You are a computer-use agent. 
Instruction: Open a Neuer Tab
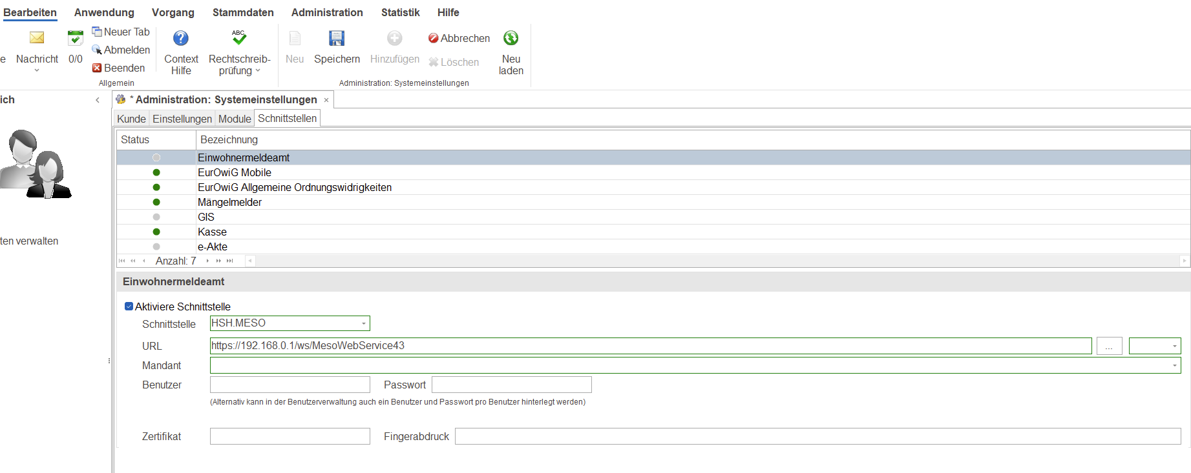(x=121, y=32)
